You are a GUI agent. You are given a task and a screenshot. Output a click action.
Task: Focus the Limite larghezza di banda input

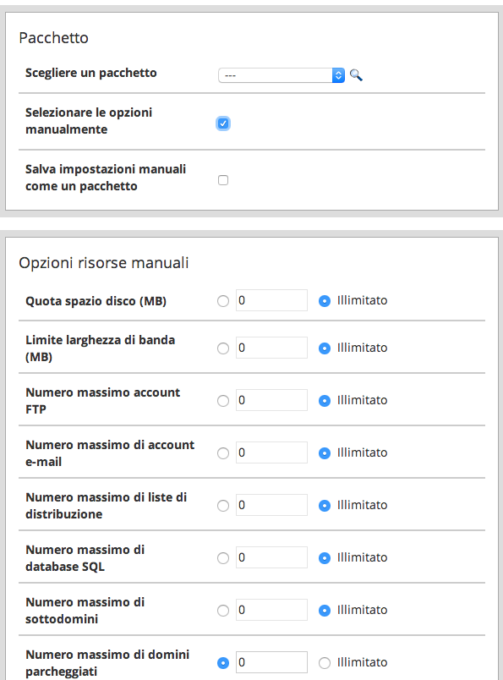(x=271, y=348)
